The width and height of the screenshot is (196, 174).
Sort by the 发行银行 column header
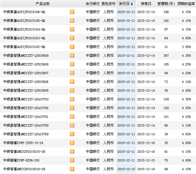click(x=93, y=4)
